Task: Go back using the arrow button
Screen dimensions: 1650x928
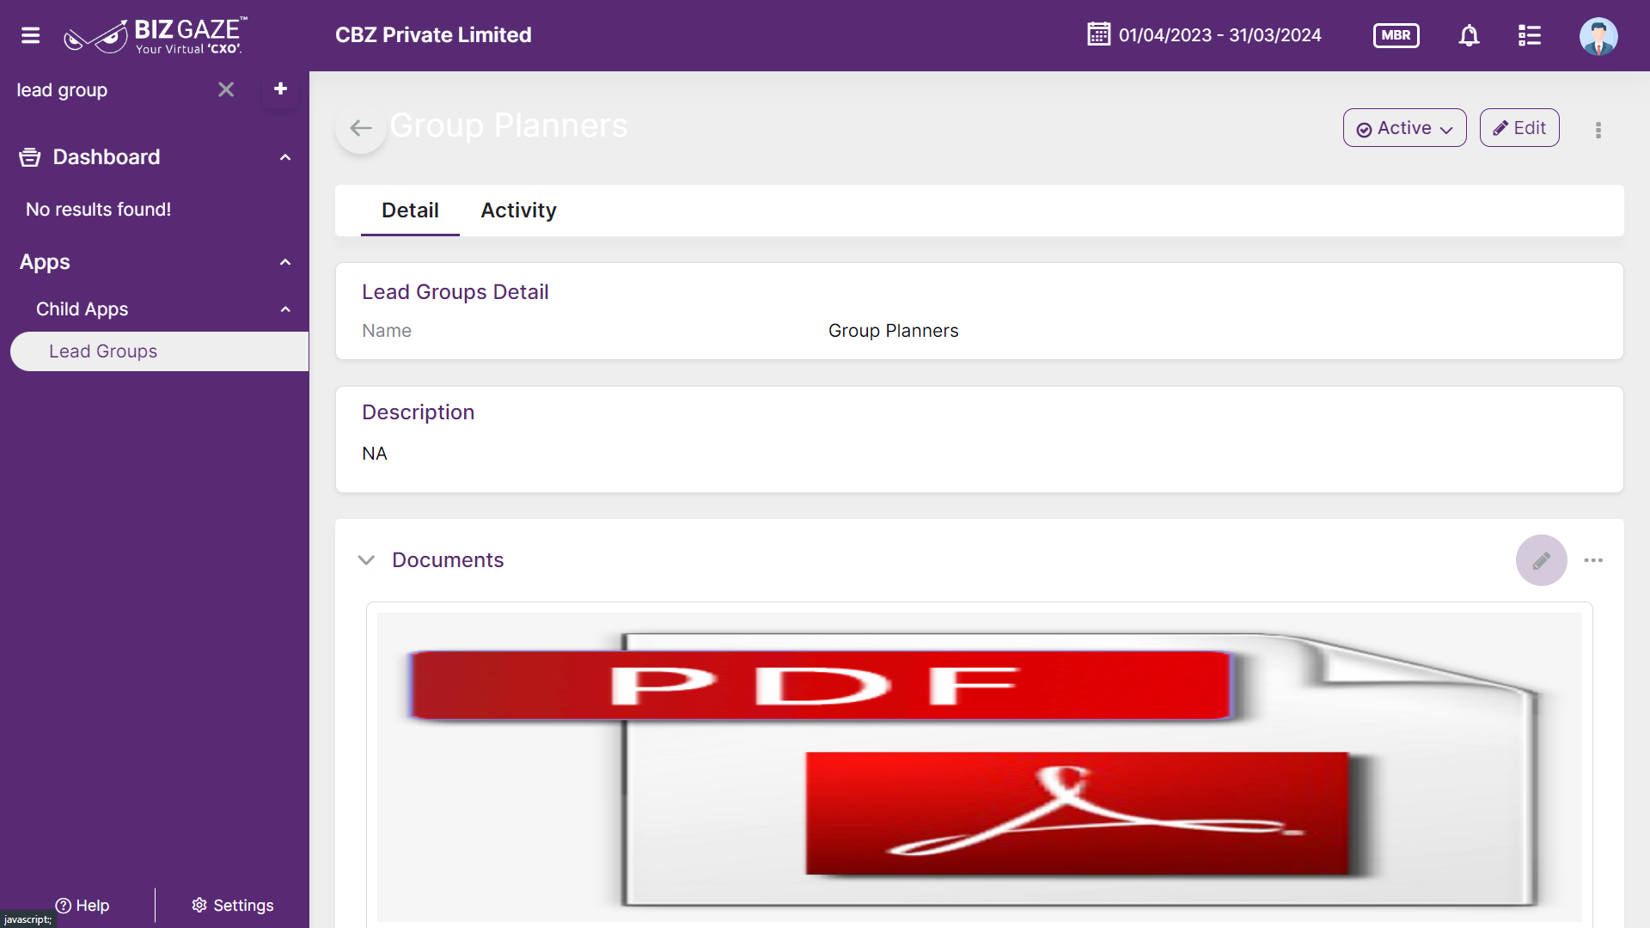Action: tap(361, 129)
